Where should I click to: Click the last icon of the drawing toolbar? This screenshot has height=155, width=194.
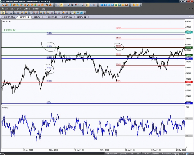pyautogui.click(x=67, y=12)
